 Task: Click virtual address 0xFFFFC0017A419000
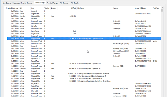pos(143,84)
